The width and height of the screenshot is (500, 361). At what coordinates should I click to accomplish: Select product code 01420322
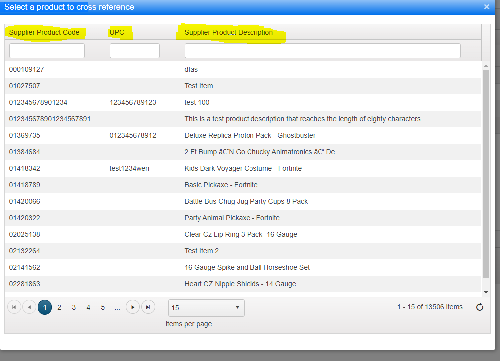pos(24,218)
